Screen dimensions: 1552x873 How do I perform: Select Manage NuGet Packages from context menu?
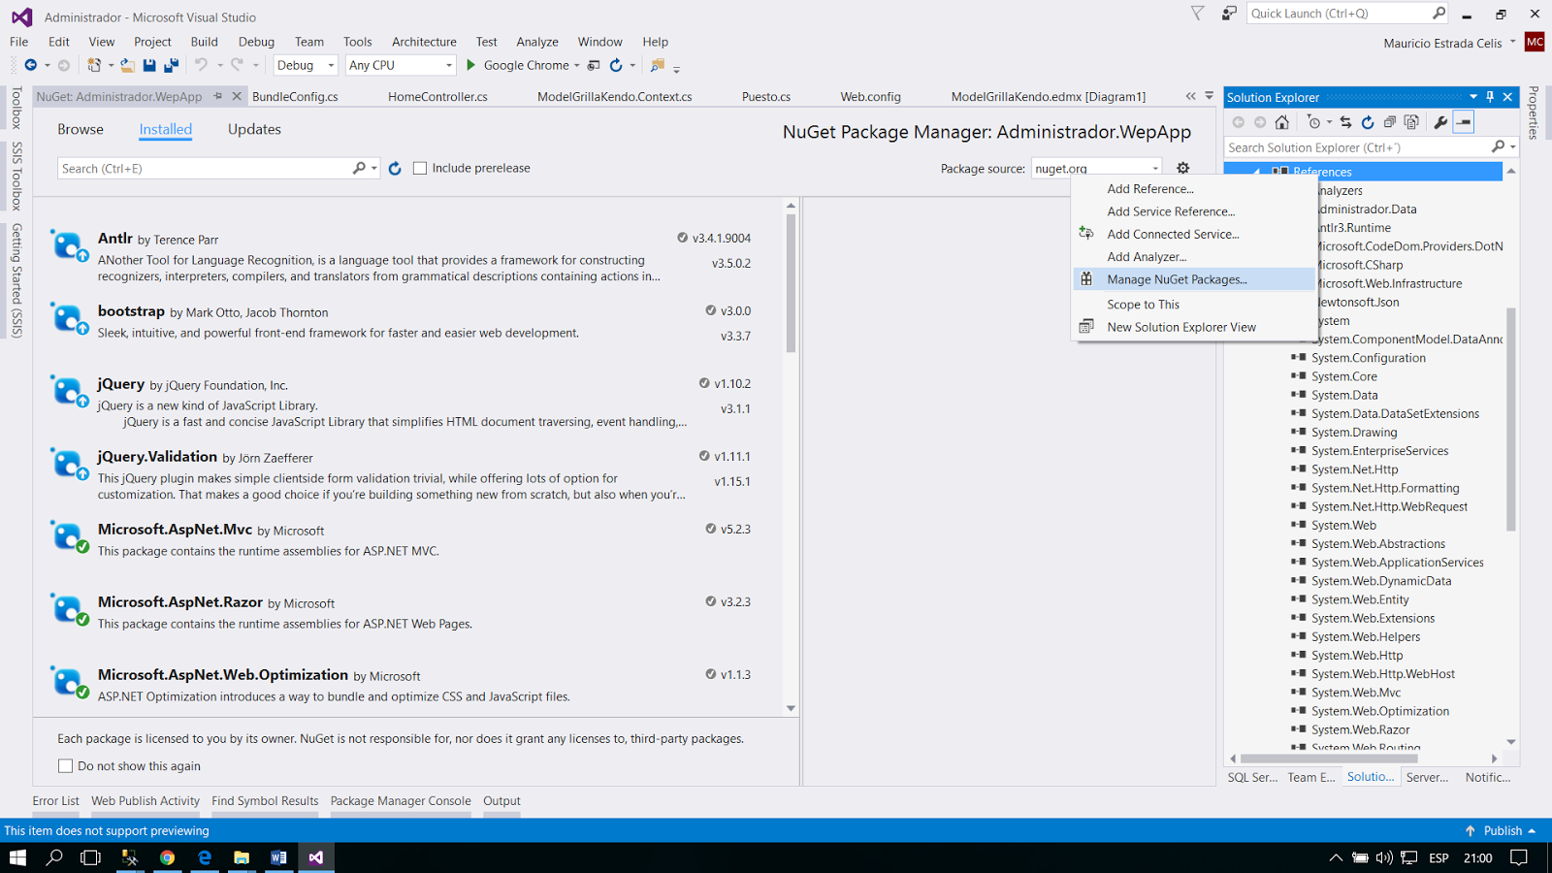(1178, 278)
